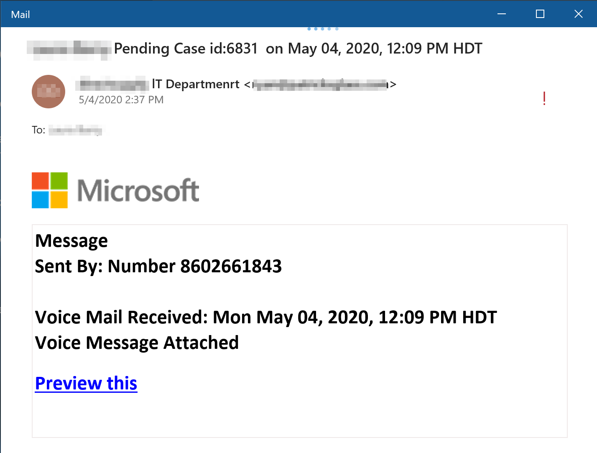Maximize the Mail window
Screen dimensions: 597x453
point(540,14)
